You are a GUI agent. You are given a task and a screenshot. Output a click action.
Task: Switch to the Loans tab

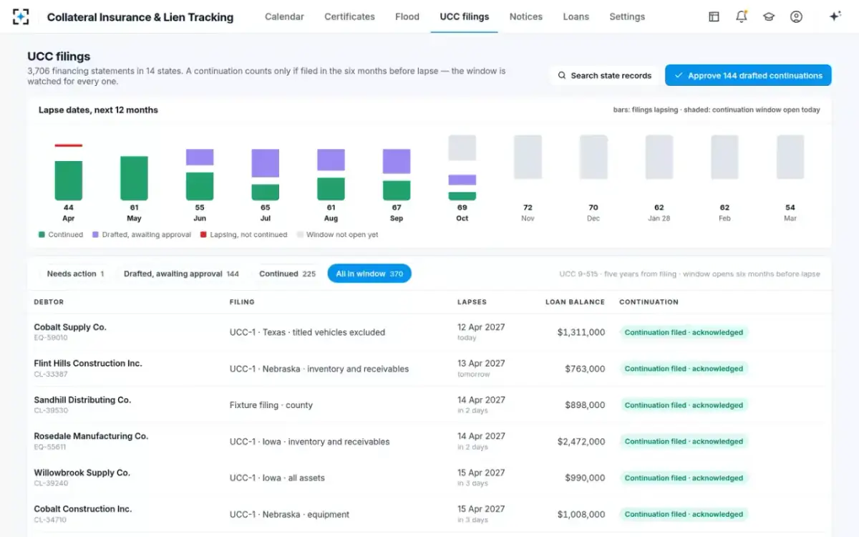pyautogui.click(x=576, y=16)
